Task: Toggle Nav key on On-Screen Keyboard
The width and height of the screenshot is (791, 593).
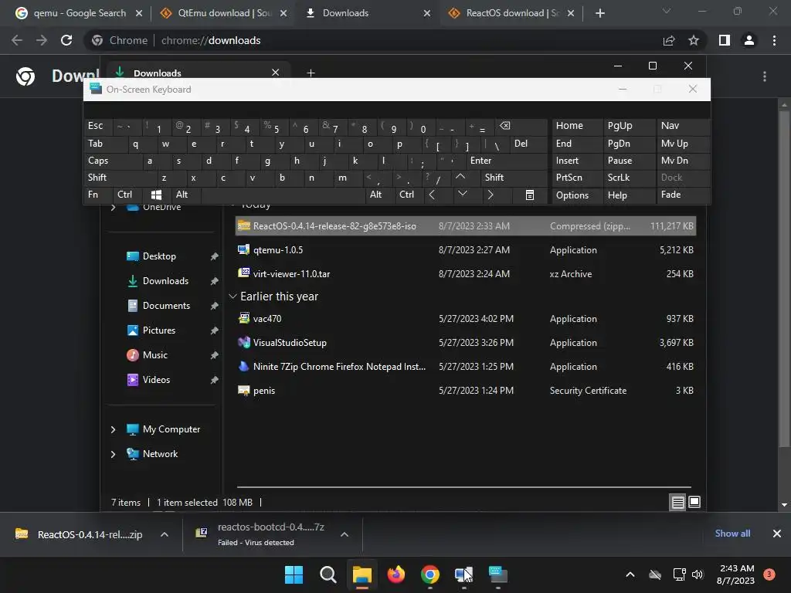Action: tap(683, 126)
